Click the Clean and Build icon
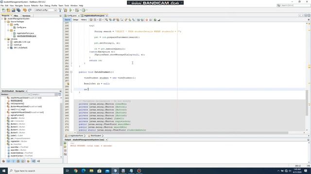 point(65,10)
